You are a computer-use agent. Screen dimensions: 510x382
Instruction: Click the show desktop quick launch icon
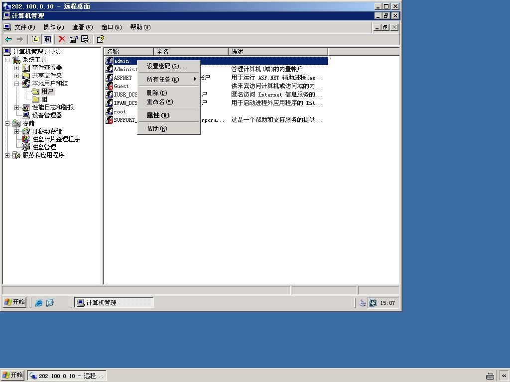coord(50,303)
